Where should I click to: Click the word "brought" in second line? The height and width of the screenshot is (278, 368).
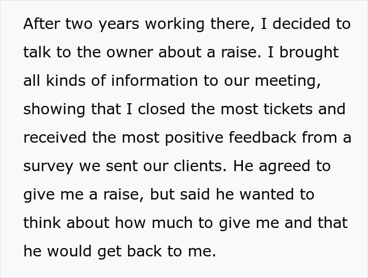pos(309,52)
